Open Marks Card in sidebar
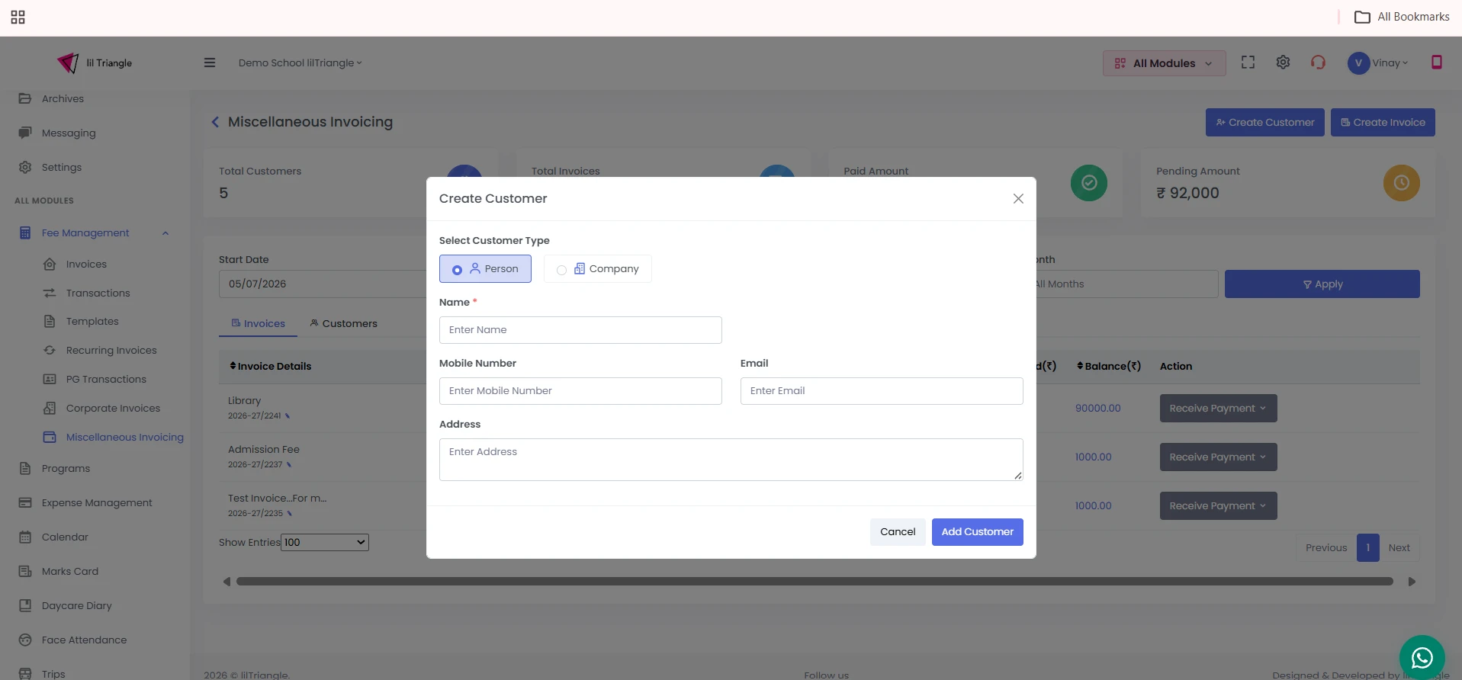The image size is (1462, 680). click(69, 571)
